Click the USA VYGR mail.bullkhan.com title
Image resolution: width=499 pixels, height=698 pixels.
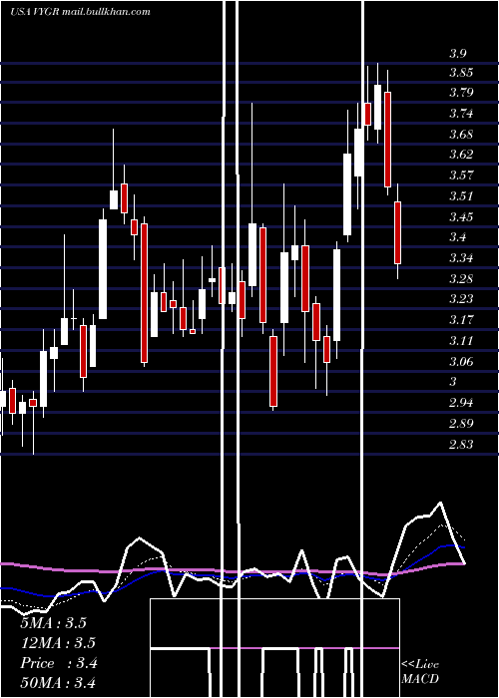tap(80, 11)
